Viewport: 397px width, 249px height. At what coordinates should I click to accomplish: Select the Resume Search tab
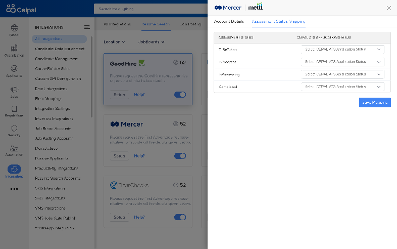[x=156, y=24]
